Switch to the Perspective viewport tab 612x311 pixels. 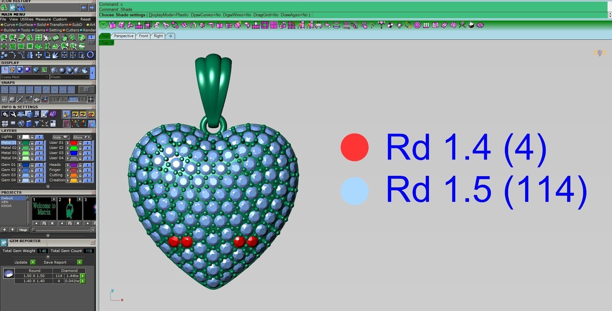click(123, 36)
